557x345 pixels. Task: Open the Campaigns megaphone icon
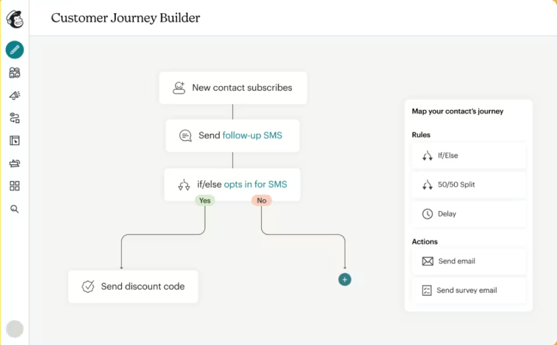(15, 95)
